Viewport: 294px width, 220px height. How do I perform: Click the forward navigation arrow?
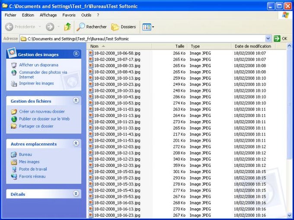50,27
